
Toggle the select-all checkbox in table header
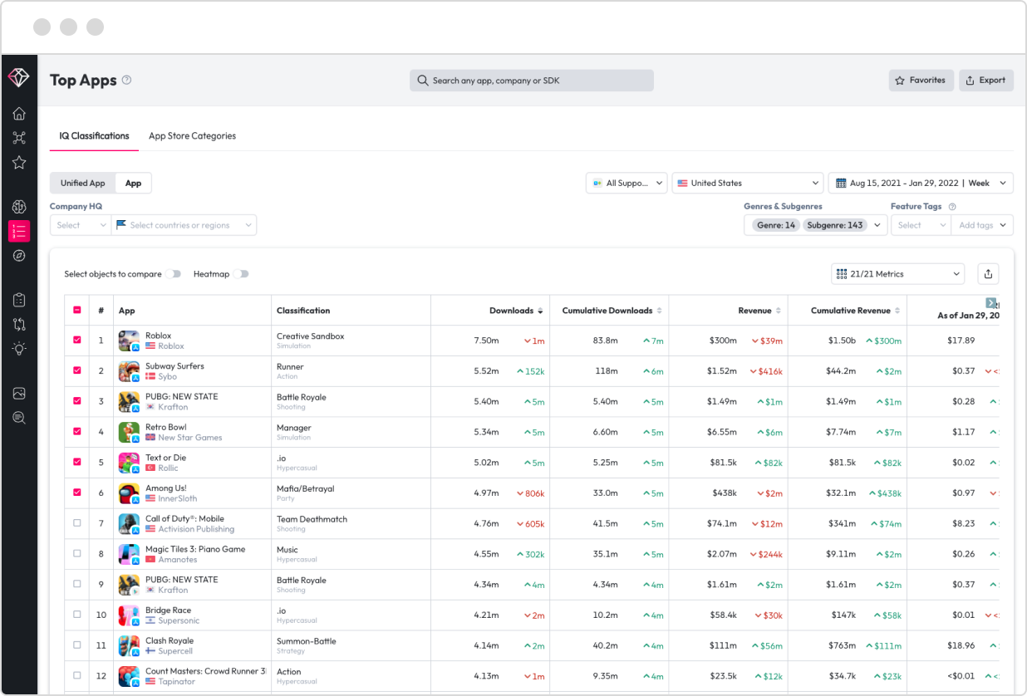(x=77, y=310)
